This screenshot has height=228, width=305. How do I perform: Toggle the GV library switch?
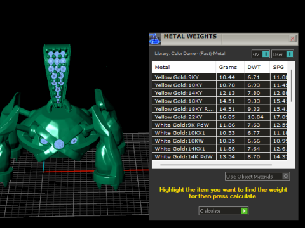[x=261, y=54]
